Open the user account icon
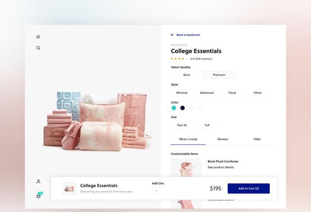The width and height of the screenshot is (311, 212). pos(38,181)
